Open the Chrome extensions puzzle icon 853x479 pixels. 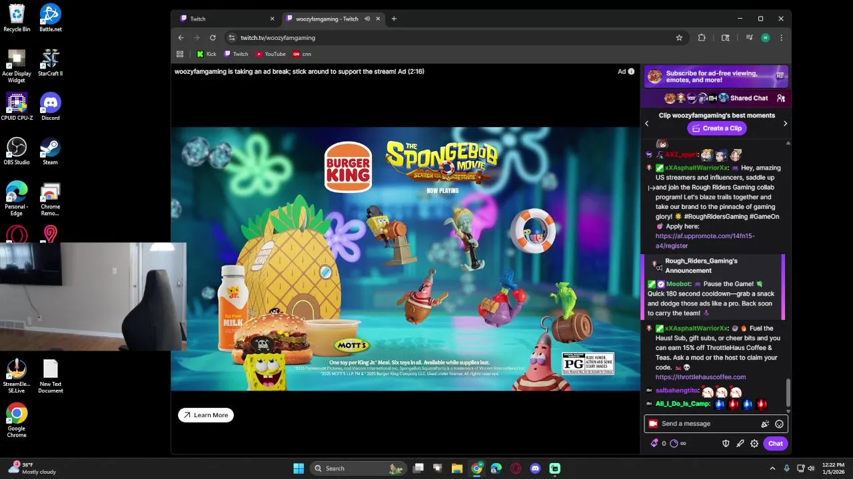pyautogui.click(x=702, y=38)
